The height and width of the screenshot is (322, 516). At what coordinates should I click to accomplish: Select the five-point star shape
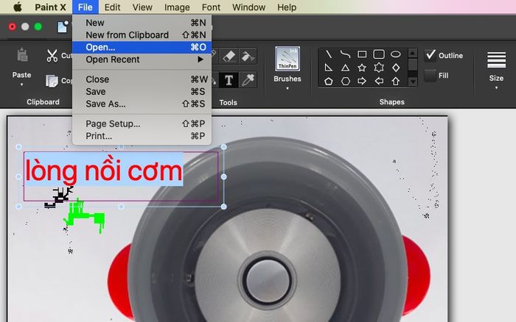(x=362, y=68)
